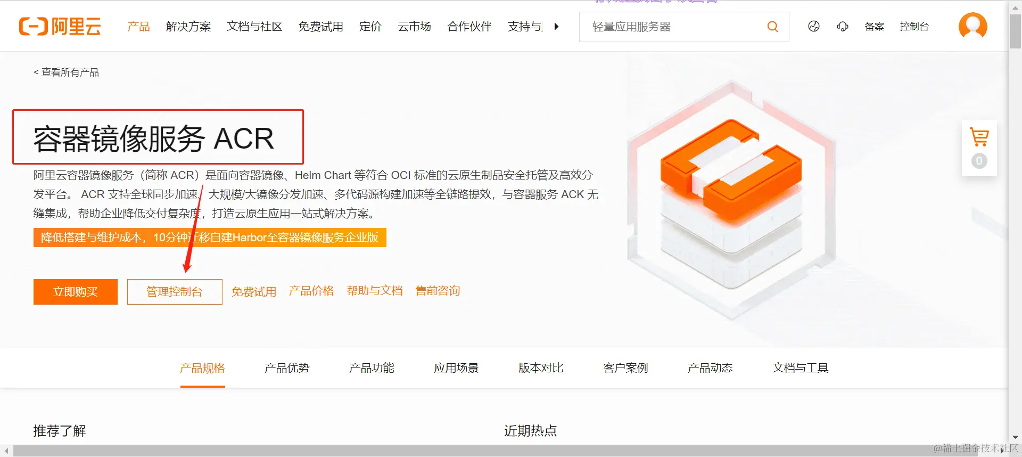Screen dimensions: 1022x457
Task: Click the horizontal scrollbar left arrow
Action: [6, 451]
